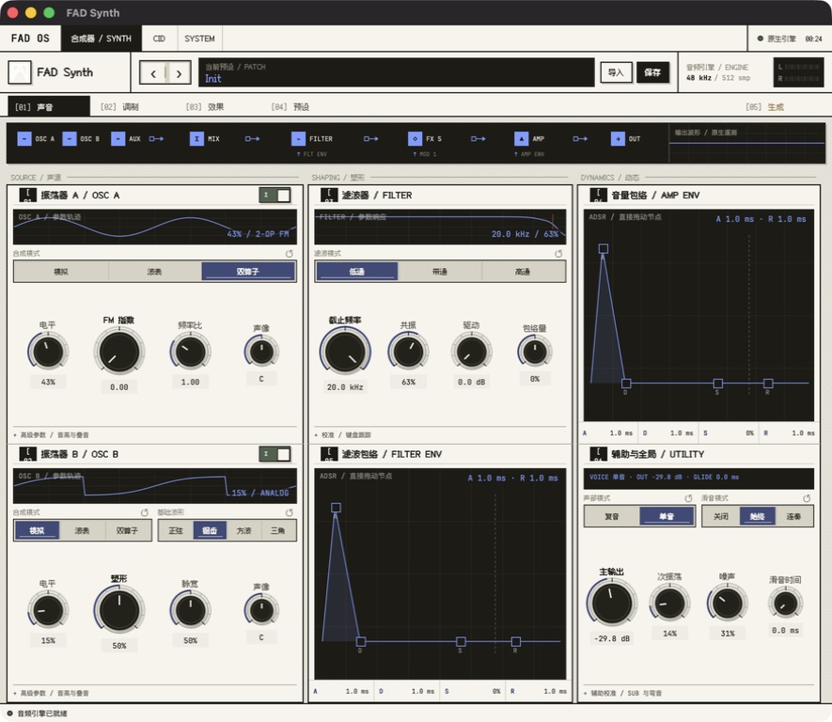This screenshot has height=722, width=832.
Task: Open the current patch Init field
Action: tap(397, 72)
